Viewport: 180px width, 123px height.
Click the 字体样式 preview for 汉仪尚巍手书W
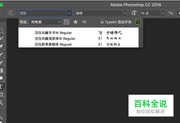[x=114, y=33]
